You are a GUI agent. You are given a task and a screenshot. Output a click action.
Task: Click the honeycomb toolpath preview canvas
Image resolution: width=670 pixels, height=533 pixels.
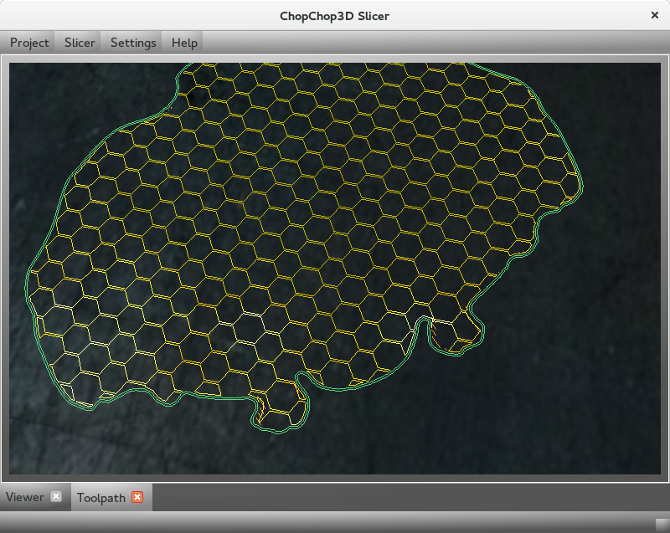pos(335,269)
